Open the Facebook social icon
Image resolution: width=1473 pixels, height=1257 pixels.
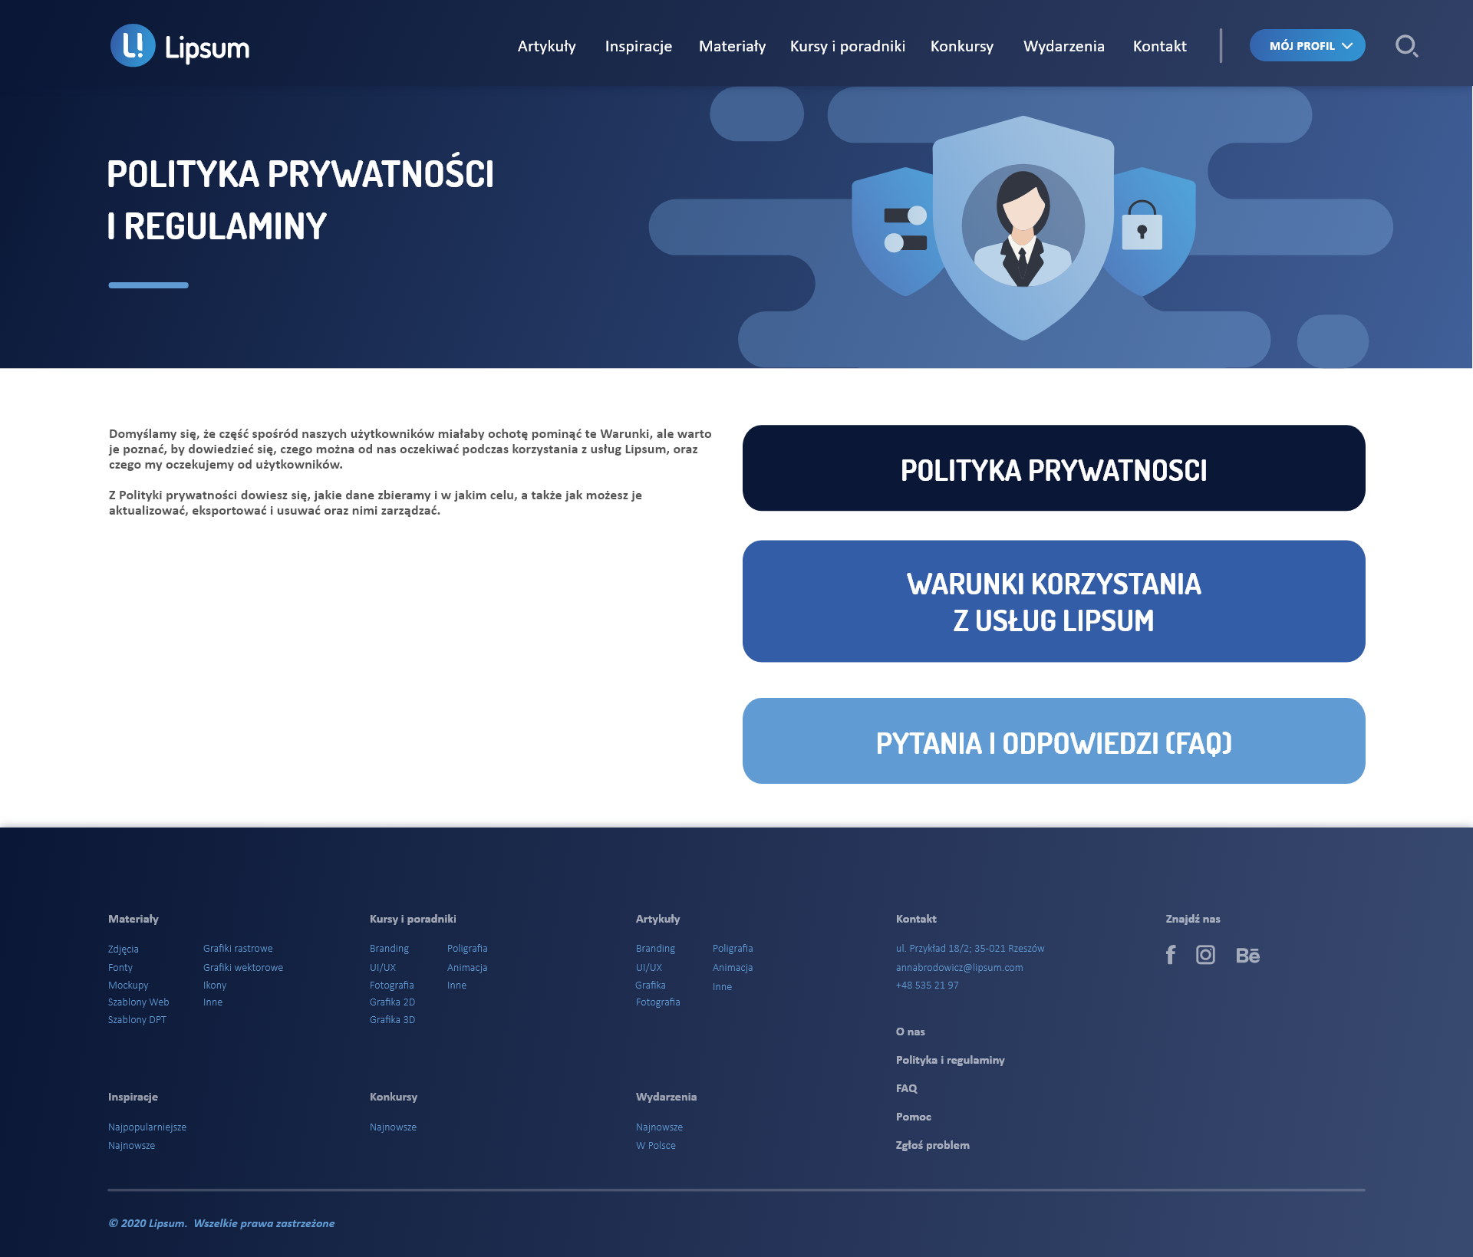[1171, 955]
